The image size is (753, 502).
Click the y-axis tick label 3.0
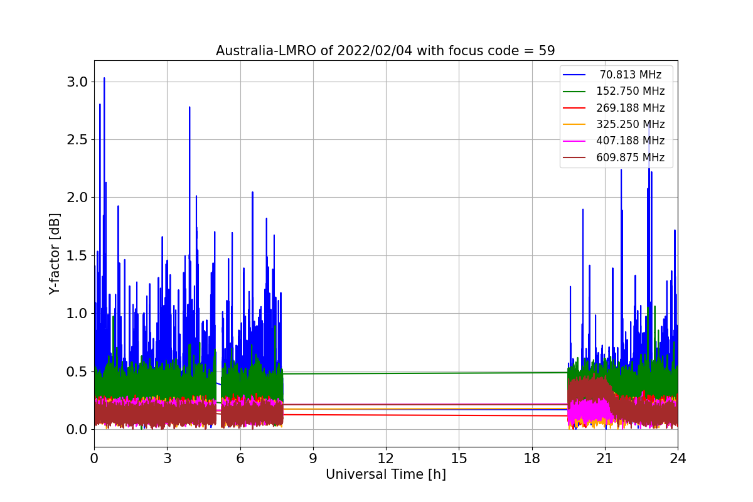pyautogui.click(x=77, y=82)
